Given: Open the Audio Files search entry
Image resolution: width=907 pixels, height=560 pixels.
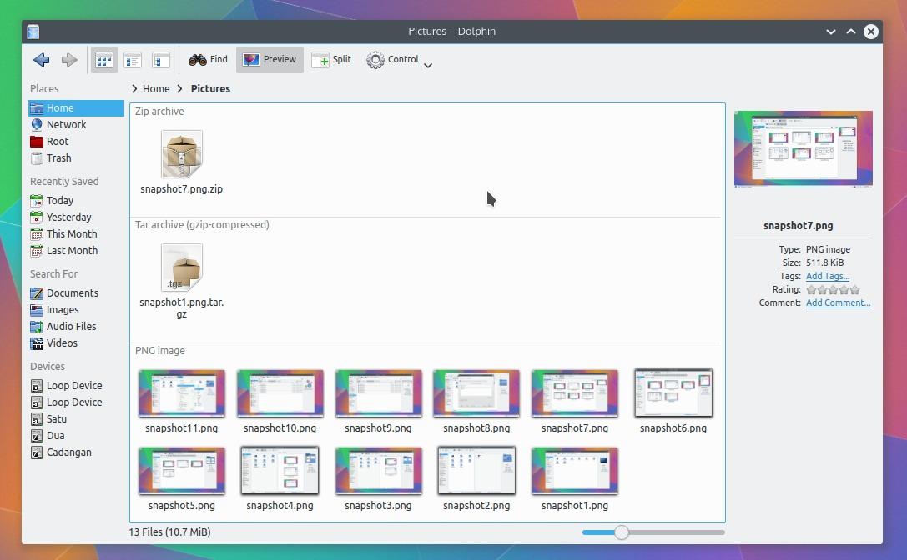Looking at the screenshot, I should (x=71, y=326).
